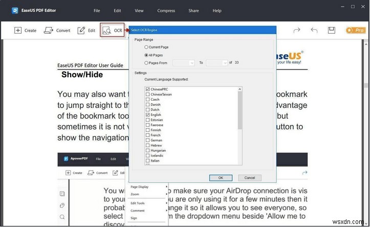Viewport: 370px width, 227px height.
Task: Tick the Danish language checkbox
Action: coord(148,104)
